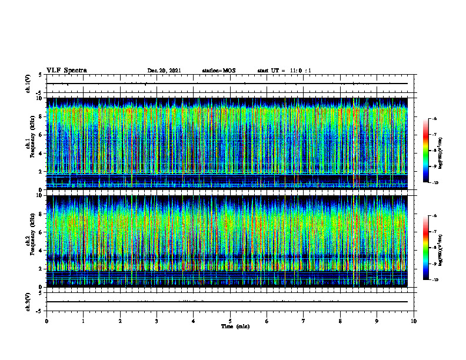Click the ch.1 spectrogram color bar
The width and height of the screenshot is (466, 360).
pyautogui.click(x=425, y=151)
